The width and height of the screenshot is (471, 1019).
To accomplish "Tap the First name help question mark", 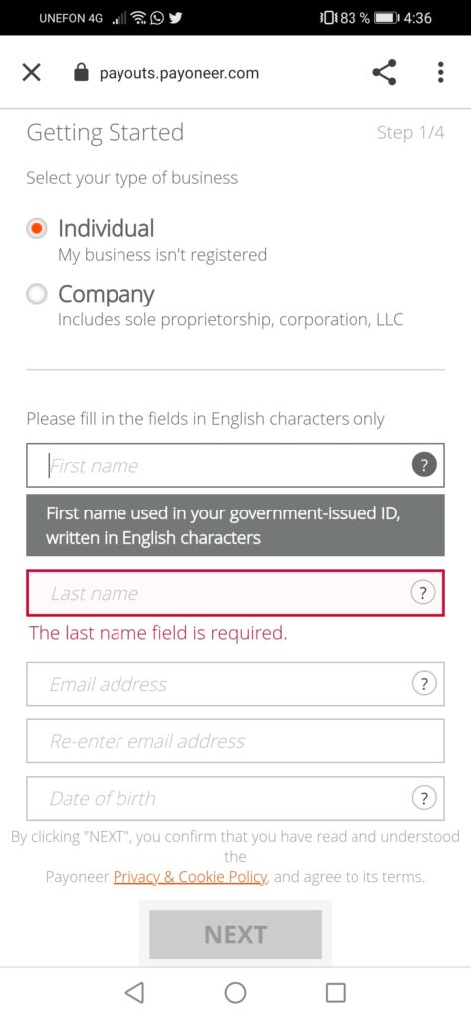I will (424, 465).
